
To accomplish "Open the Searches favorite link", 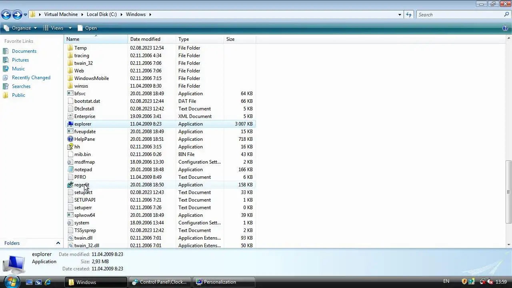I will click(21, 86).
